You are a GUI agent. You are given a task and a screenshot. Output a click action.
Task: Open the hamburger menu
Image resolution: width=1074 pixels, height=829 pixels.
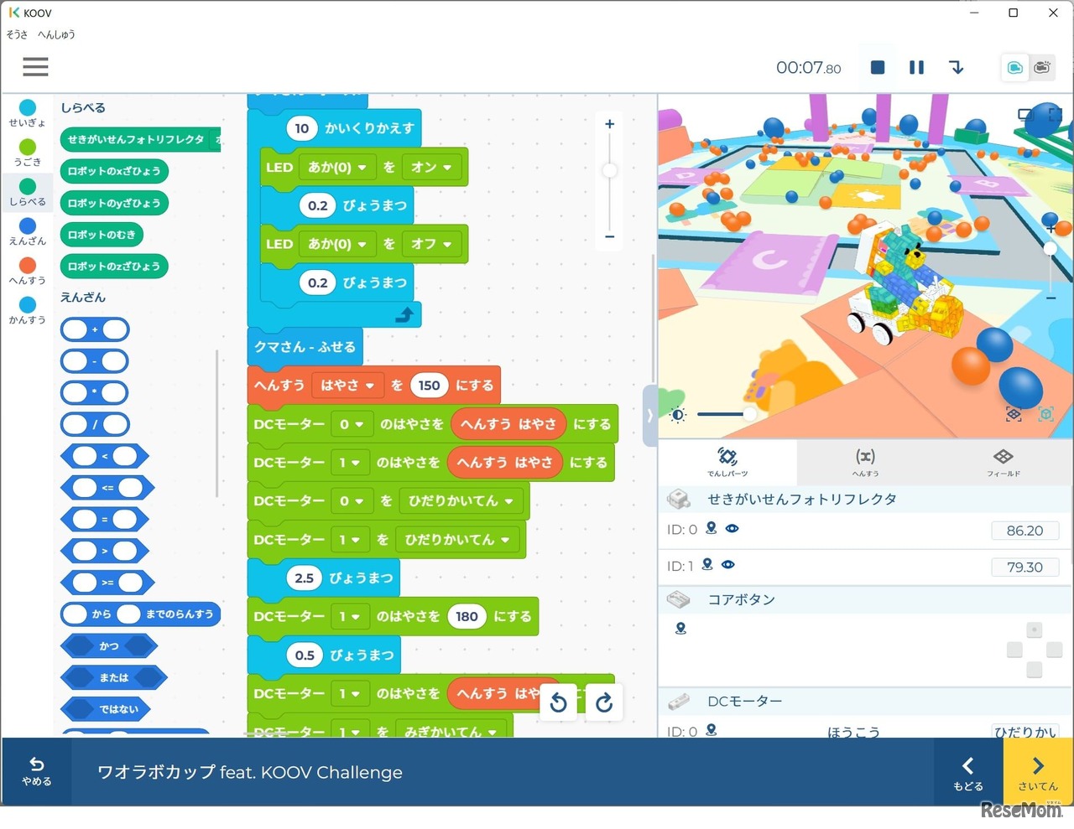(35, 67)
